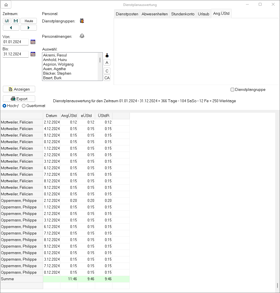Image resolution: width=280 pixels, height=293 pixels.
Task: Click the Export button
Action: click(19, 99)
